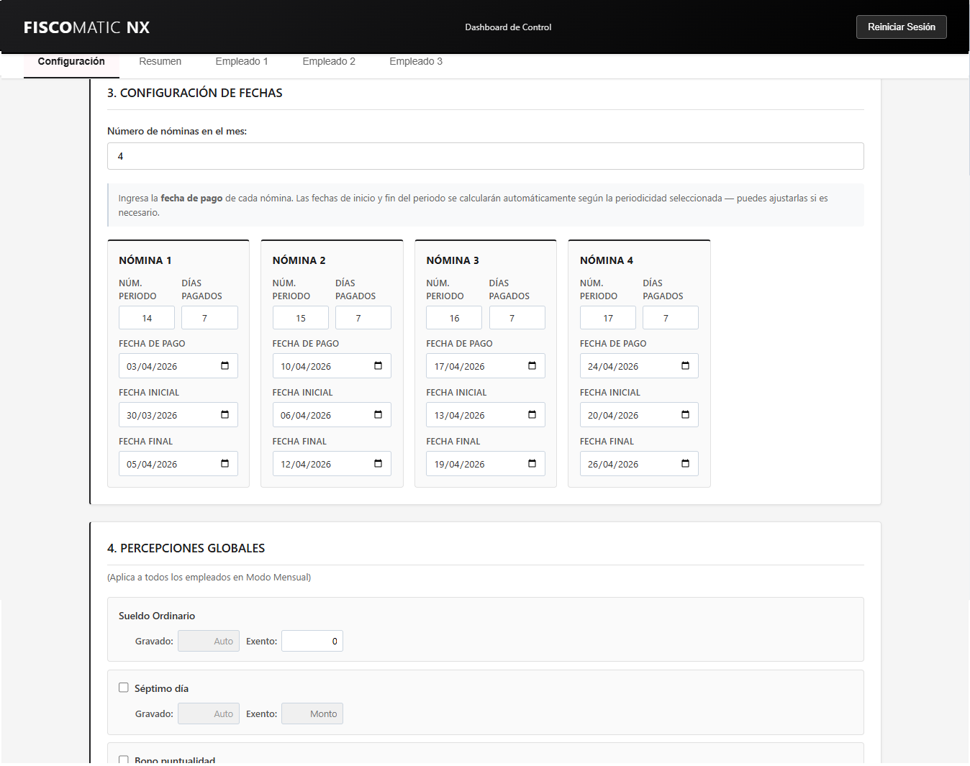Click Séptimo día Exento Monto field
This screenshot has height=766, width=970.
coord(312,713)
